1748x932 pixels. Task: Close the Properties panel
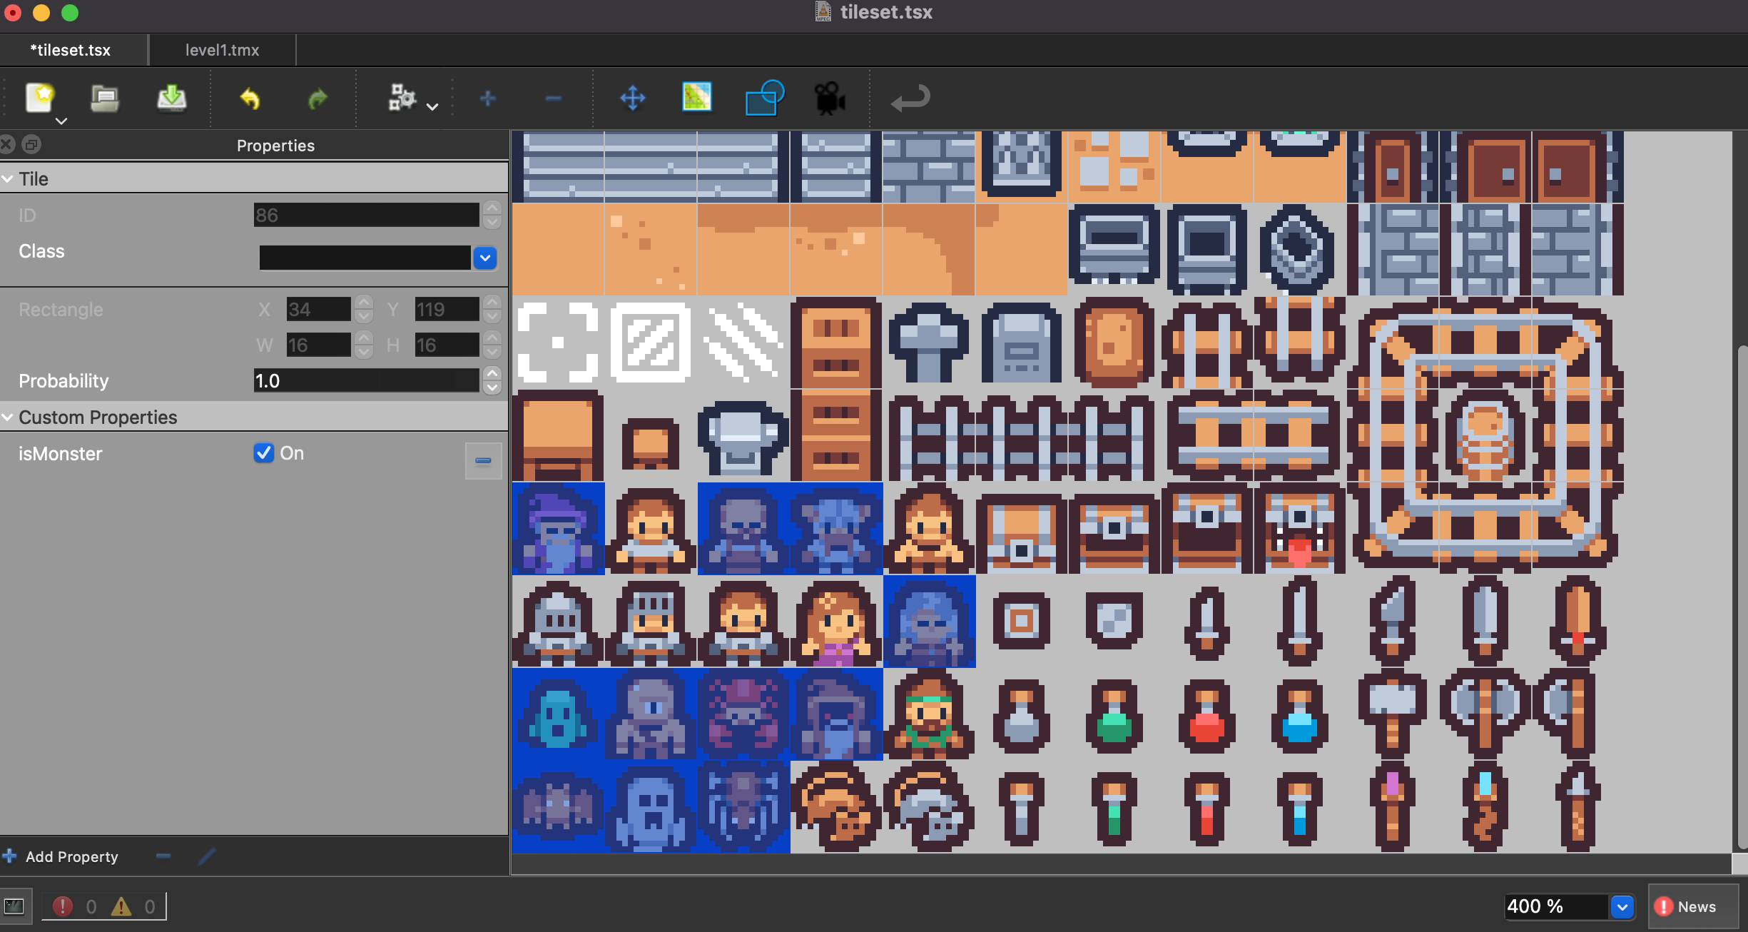point(7,145)
